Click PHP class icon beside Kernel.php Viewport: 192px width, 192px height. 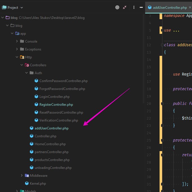click(27, 183)
